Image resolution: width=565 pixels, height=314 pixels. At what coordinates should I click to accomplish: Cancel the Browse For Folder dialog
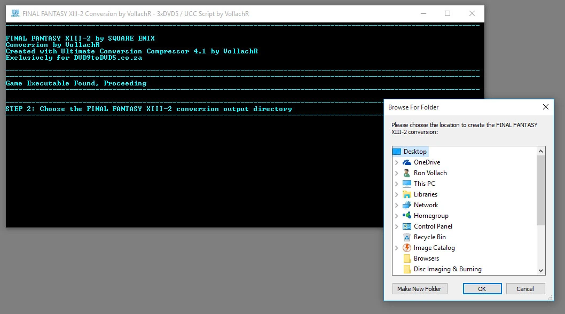(525, 289)
